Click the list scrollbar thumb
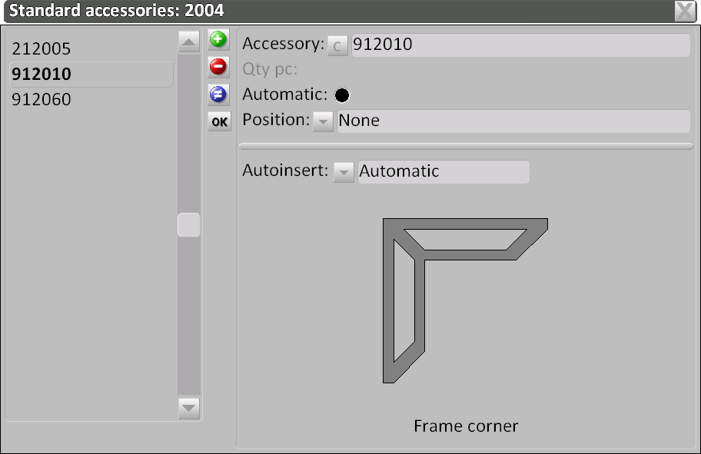This screenshot has height=454, width=701. (x=188, y=225)
